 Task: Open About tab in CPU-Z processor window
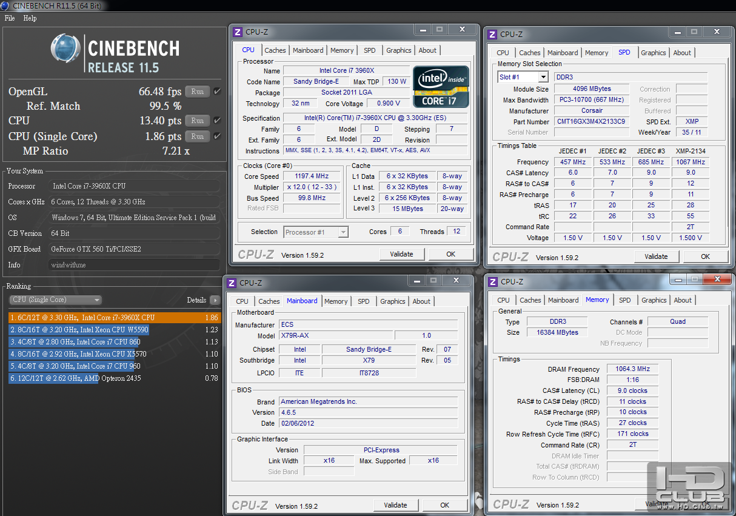(x=427, y=50)
